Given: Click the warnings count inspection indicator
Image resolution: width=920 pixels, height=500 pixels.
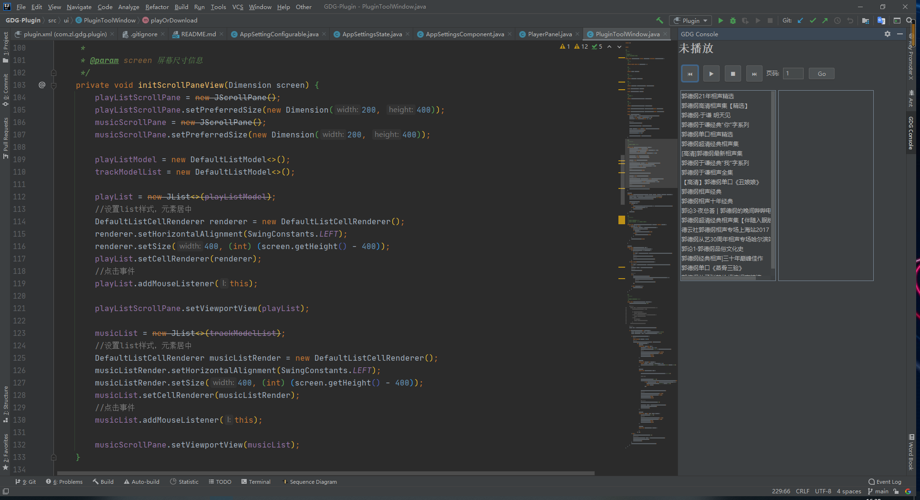Looking at the screenshot, I should (x=581, y=47).
